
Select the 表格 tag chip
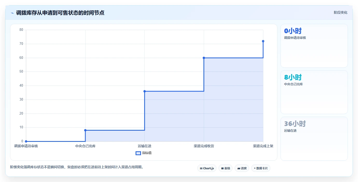226,168
